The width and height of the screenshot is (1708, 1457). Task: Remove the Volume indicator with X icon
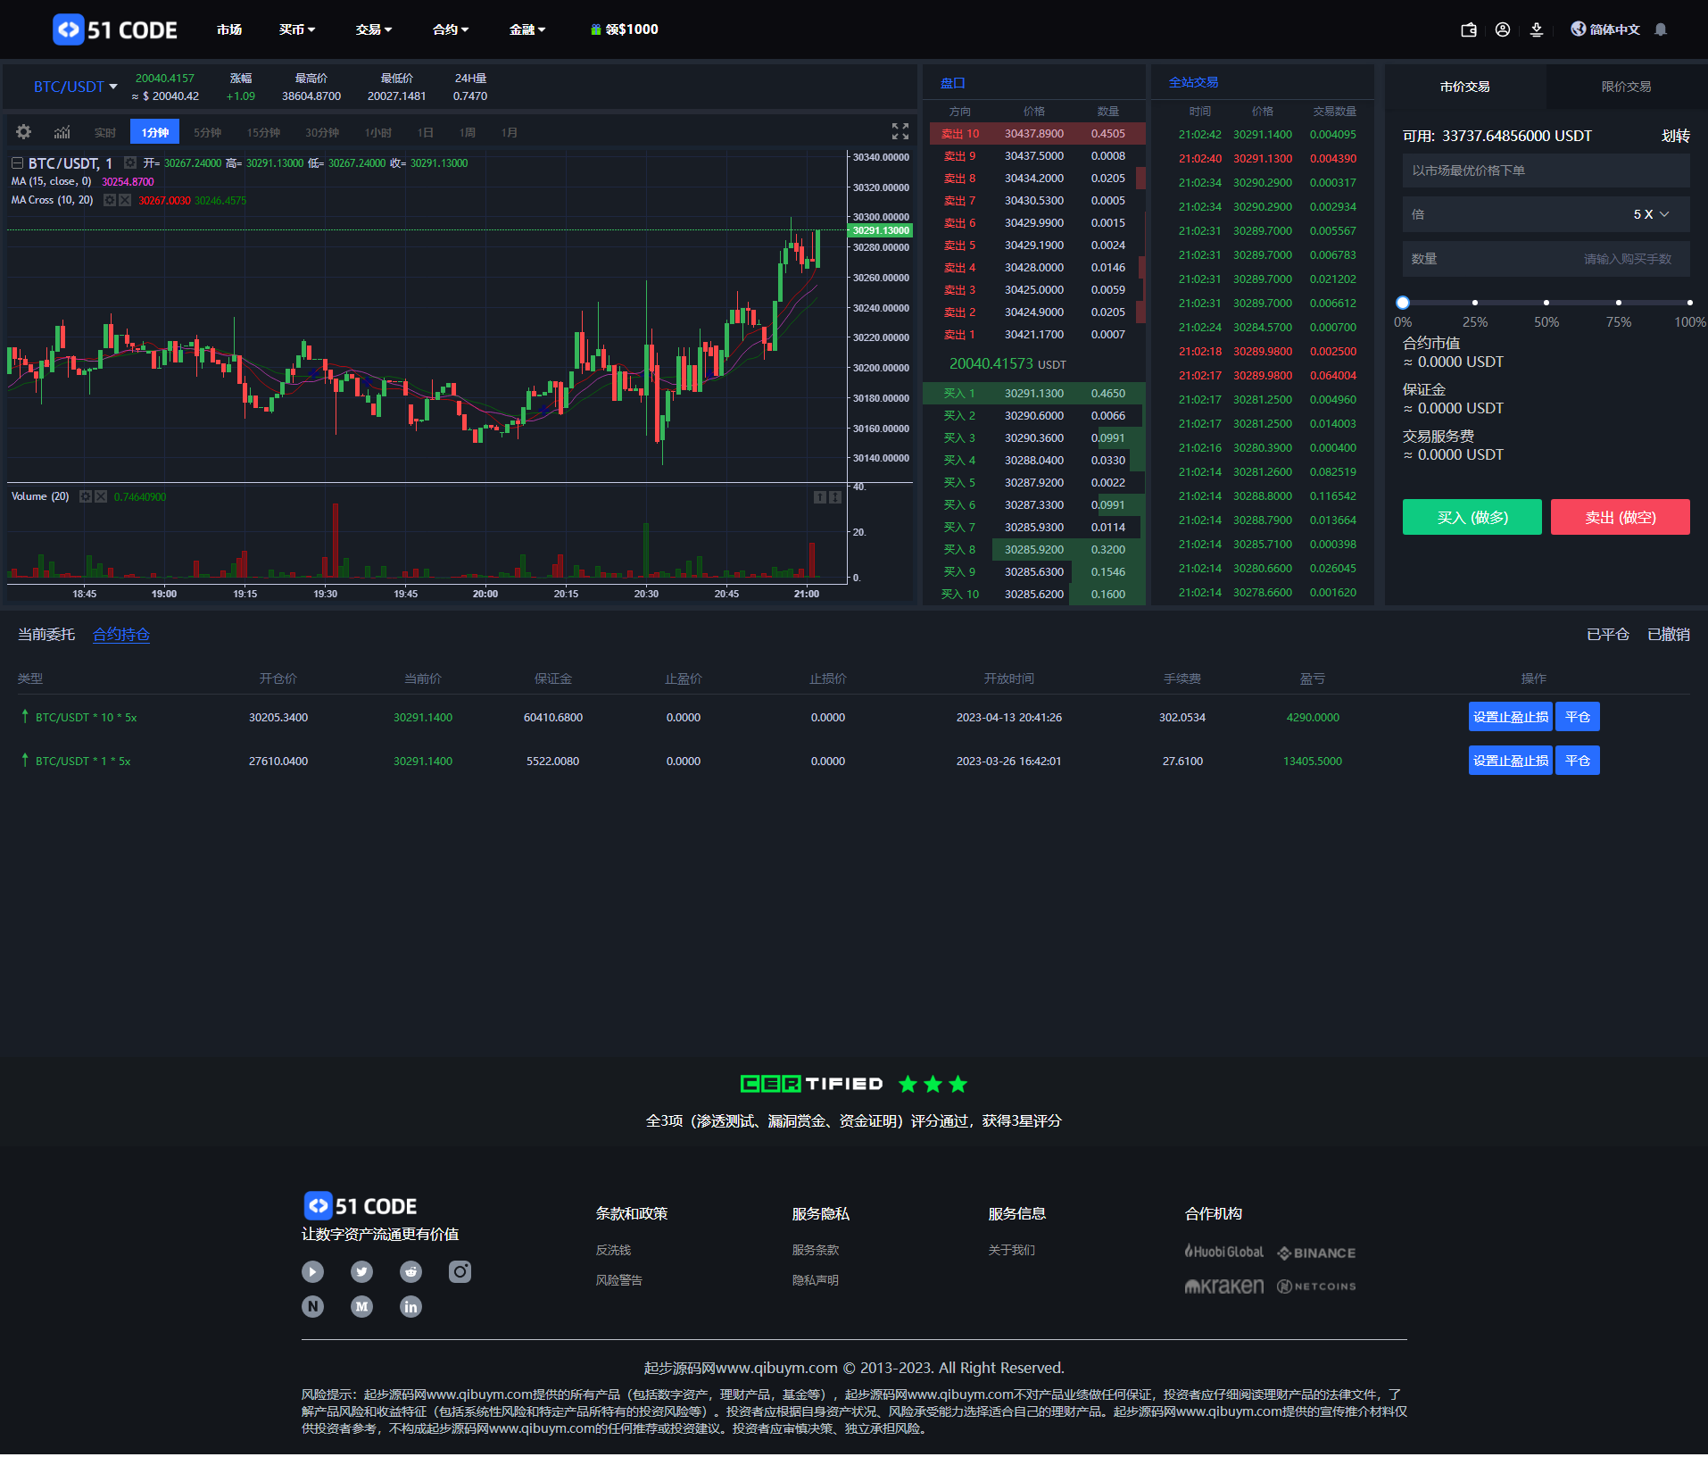click(x=101, y=496)
